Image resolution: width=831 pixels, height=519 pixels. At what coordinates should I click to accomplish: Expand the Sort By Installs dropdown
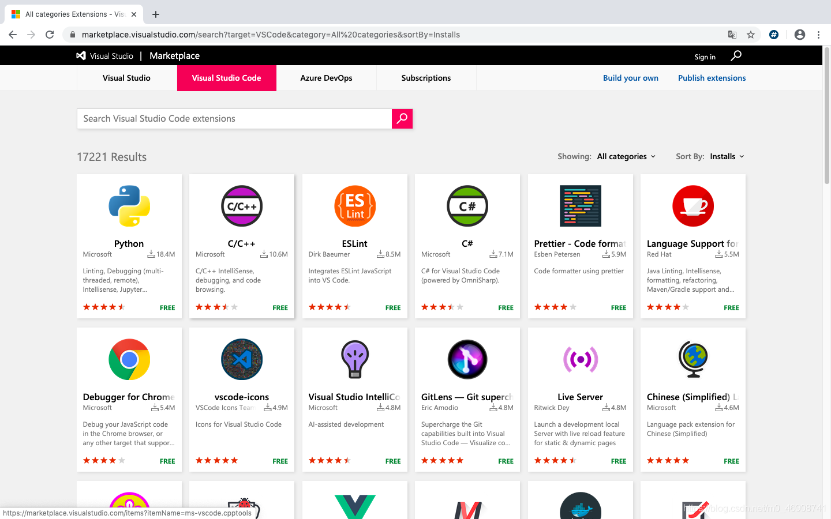[727, 156]
